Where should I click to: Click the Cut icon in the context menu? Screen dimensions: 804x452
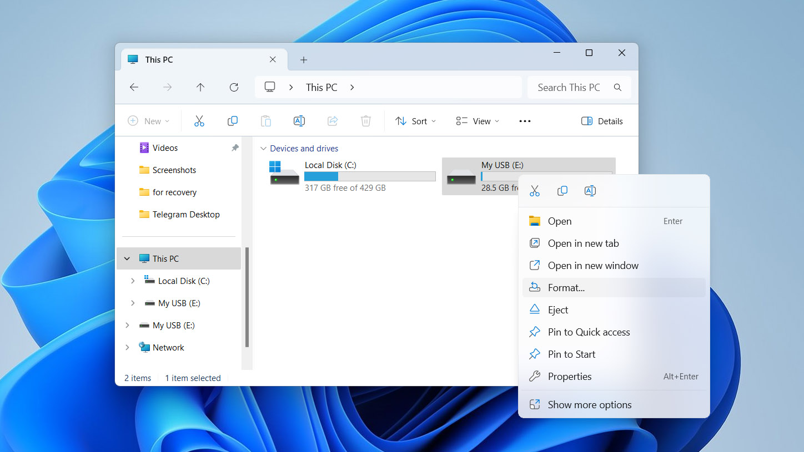click(535, 191)
